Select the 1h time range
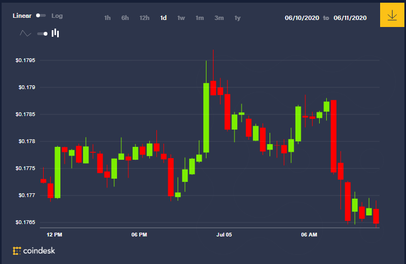Viewport: 406px width, 264px height. pos(107,18)
